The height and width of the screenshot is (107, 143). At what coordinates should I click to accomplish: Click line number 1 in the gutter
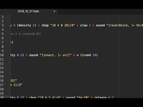3,17
